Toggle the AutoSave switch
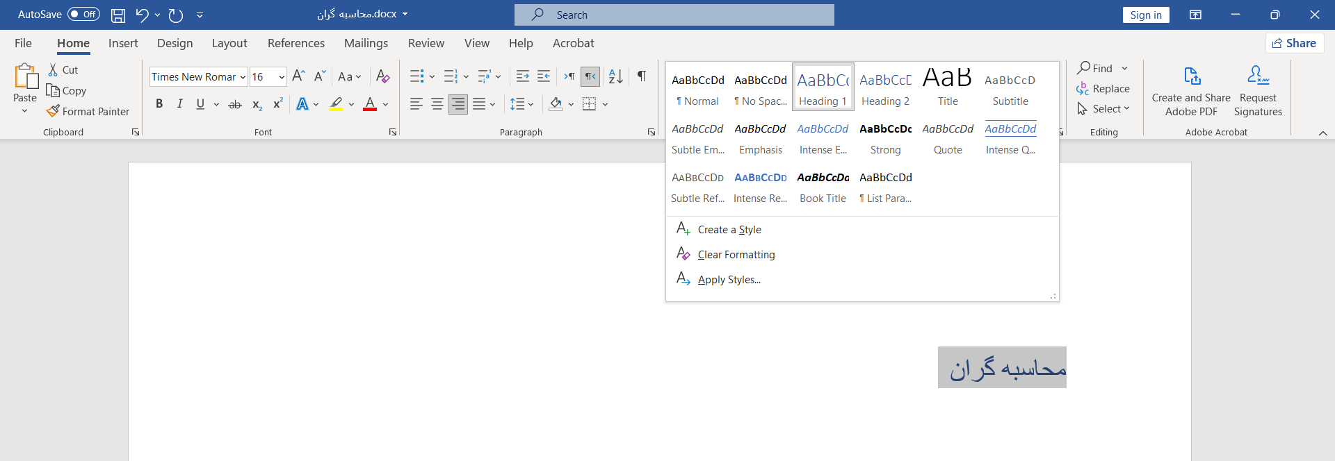 point(83,15)
